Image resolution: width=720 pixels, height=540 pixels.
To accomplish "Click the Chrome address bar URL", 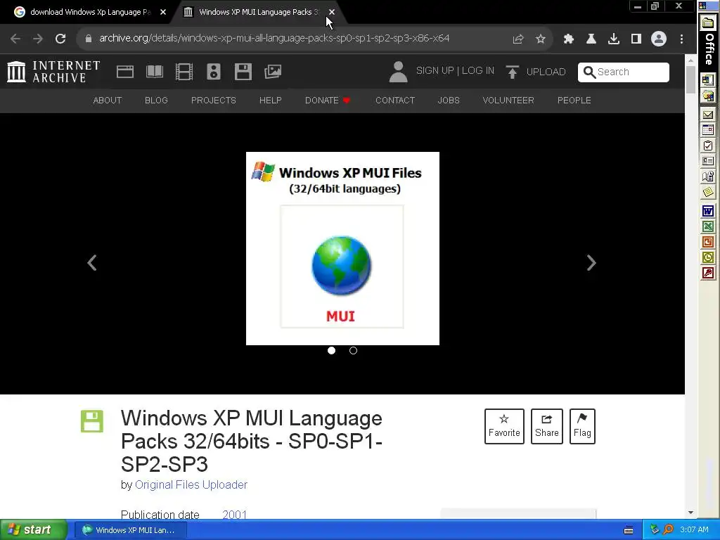I will 274,39.
